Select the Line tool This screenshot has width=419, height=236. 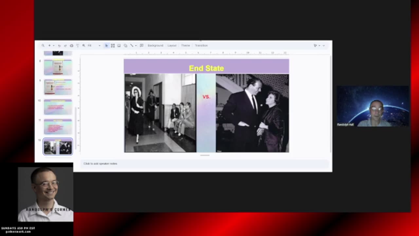tap(132, 46)
